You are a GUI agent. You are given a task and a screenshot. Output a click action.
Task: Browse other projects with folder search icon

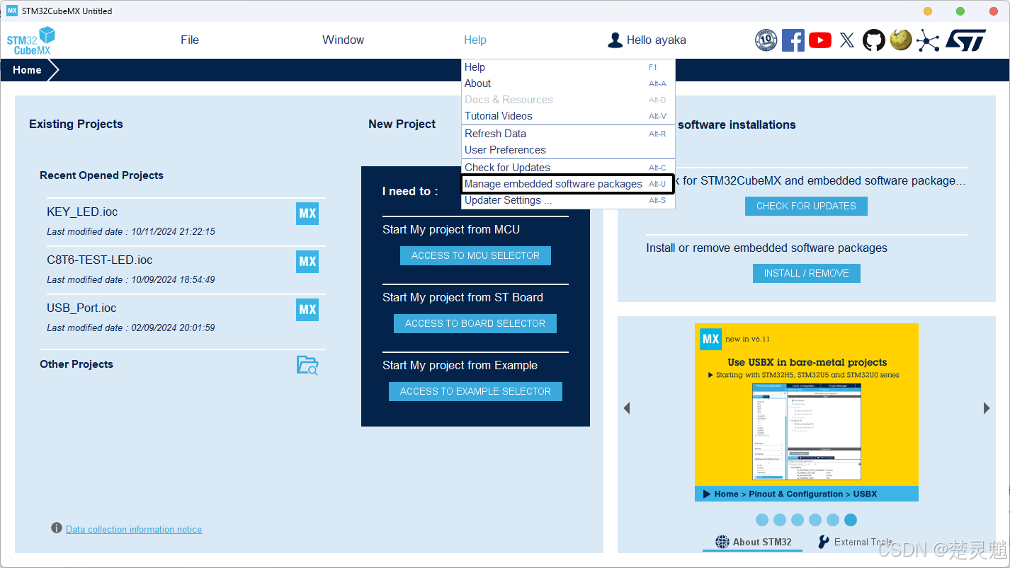pyautogui.click(x=307, y=365)
